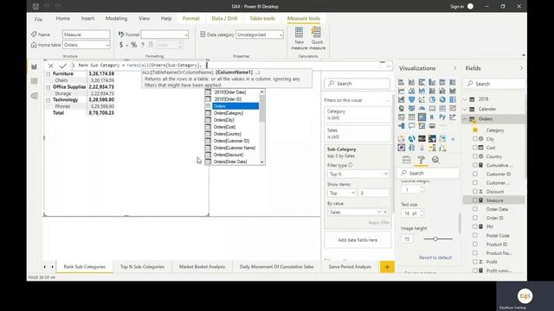Check the Discount field checkbox

click(x=475, y=192)
